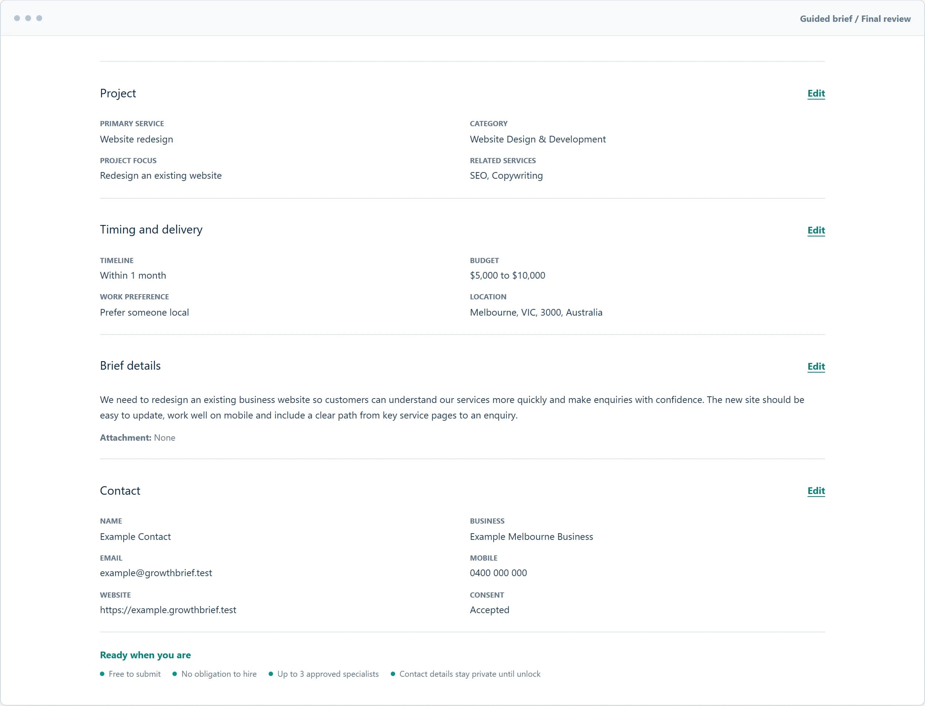Click the third window control dot

39,18
